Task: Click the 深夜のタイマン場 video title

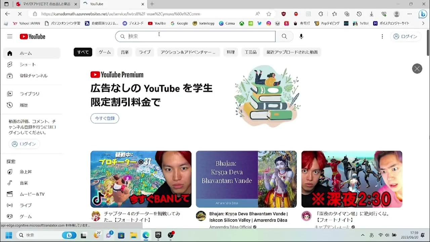Action: coord(352,217)
